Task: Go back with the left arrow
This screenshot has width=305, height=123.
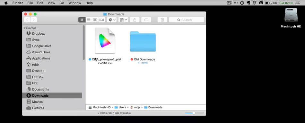Action: click(x=27, y=20)
